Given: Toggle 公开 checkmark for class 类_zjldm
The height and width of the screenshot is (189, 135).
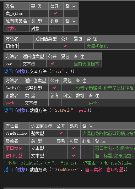Looking at the screenshot, I should click(56, 13).
